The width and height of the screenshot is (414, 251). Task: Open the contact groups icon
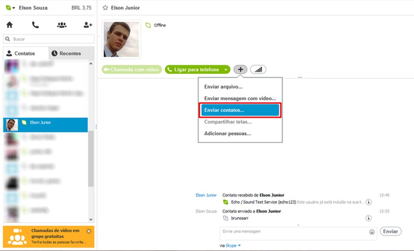[x=61, y=25]
